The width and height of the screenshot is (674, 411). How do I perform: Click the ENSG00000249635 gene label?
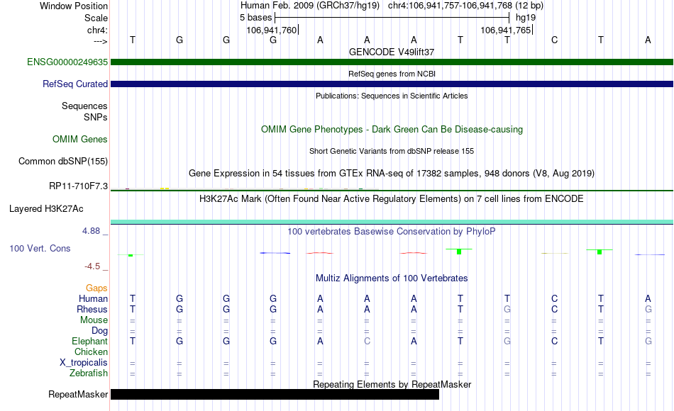pos(67,62)
